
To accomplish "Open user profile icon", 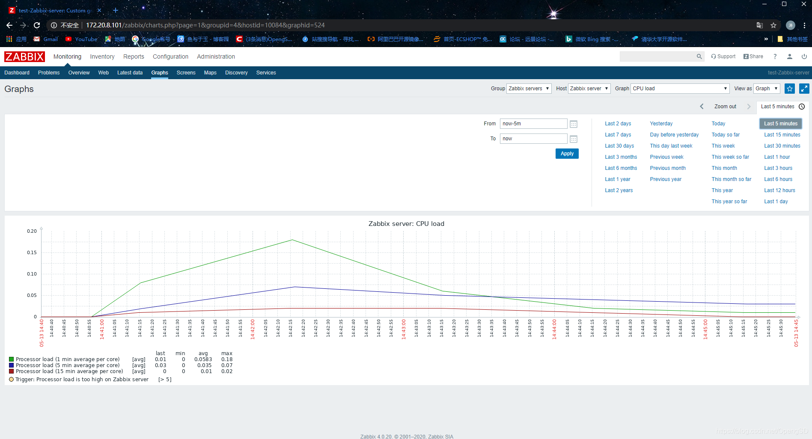I will 790,56.
